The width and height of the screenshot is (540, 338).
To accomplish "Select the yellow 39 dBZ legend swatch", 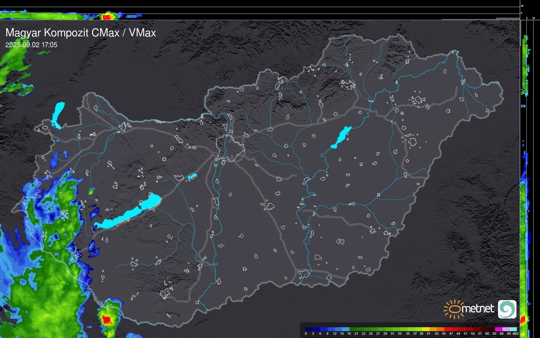I will [426, 329].
